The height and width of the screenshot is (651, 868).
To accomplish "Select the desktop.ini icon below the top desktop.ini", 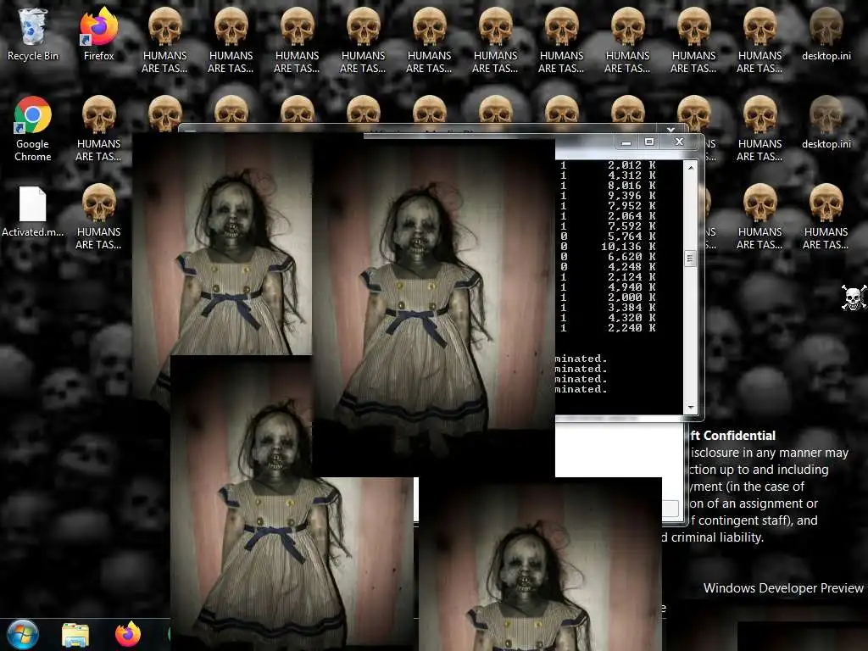I will (826, 122).
